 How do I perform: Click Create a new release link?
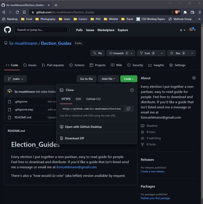[152, 172]
